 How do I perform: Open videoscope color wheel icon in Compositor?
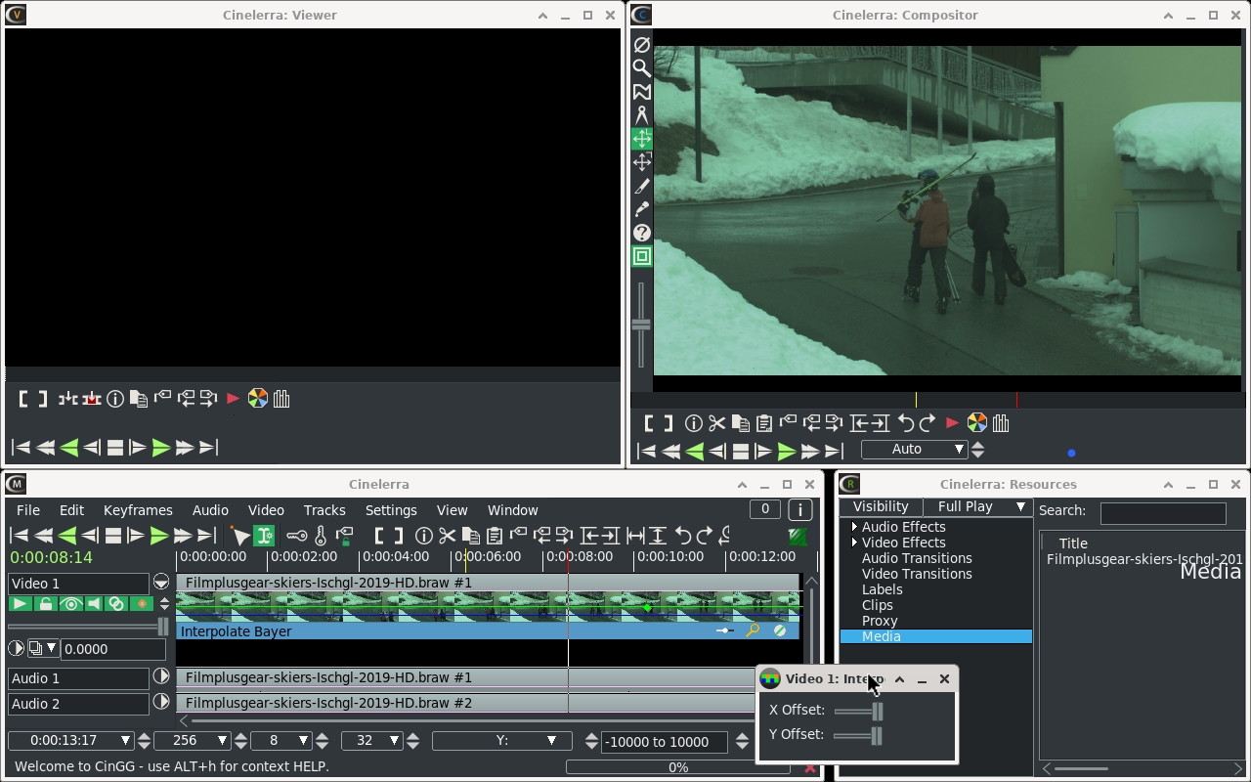pos(976,423)
